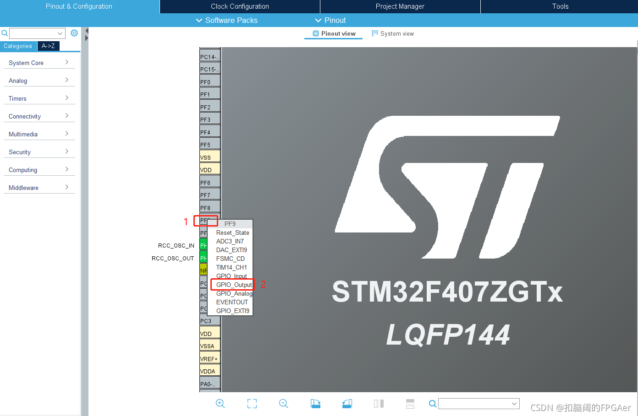Rotate the chip view clockwise
This screenshot has width=638, height=416.
tap(315, 404)
